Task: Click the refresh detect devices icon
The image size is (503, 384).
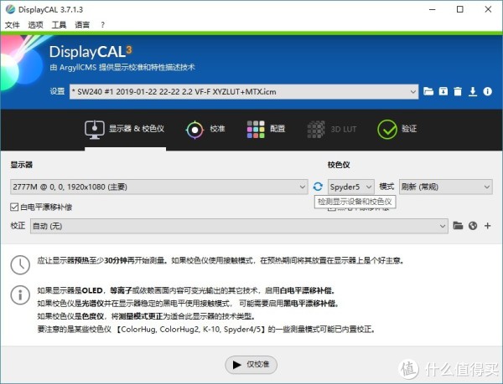Action: tap(318, 187)
